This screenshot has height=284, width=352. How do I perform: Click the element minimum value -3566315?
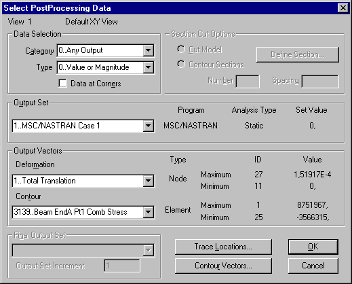click(x=313, y=217)
